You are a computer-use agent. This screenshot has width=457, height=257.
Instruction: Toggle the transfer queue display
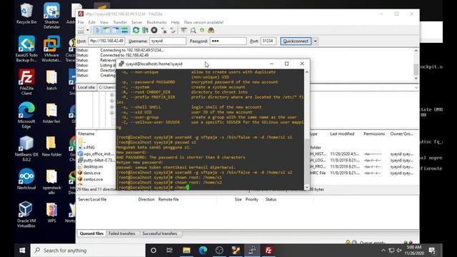pyautogui.click(x=124, y=30)
